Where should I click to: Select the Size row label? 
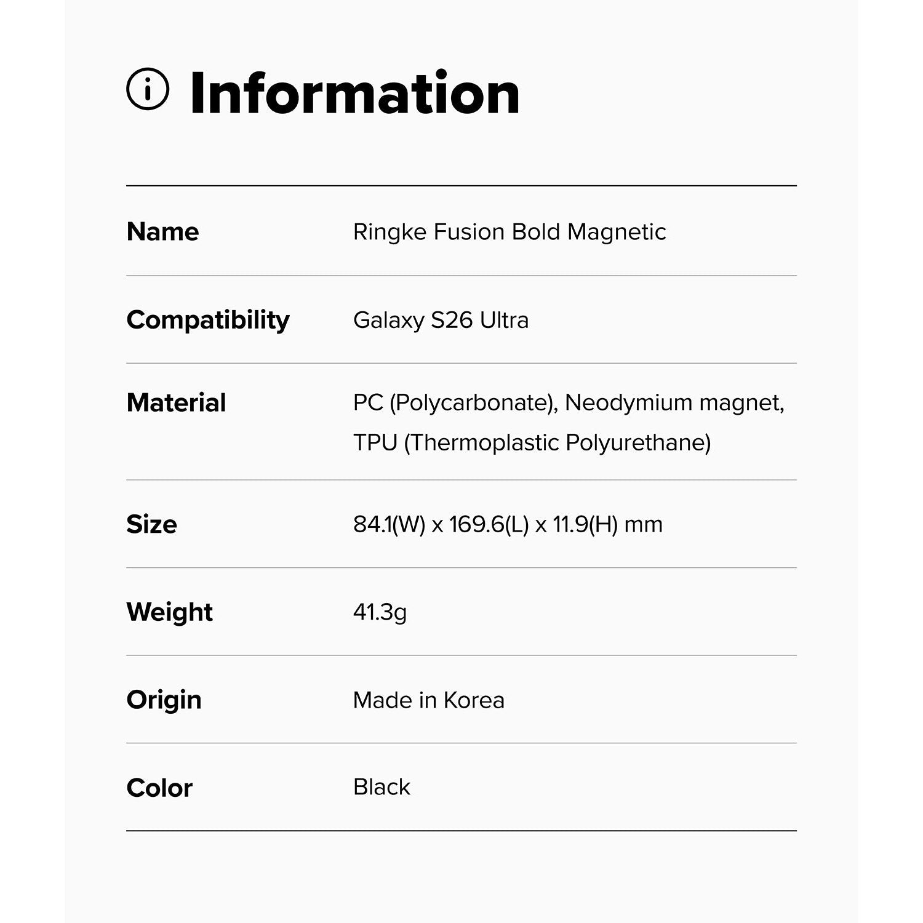click(x=151, y=524)
